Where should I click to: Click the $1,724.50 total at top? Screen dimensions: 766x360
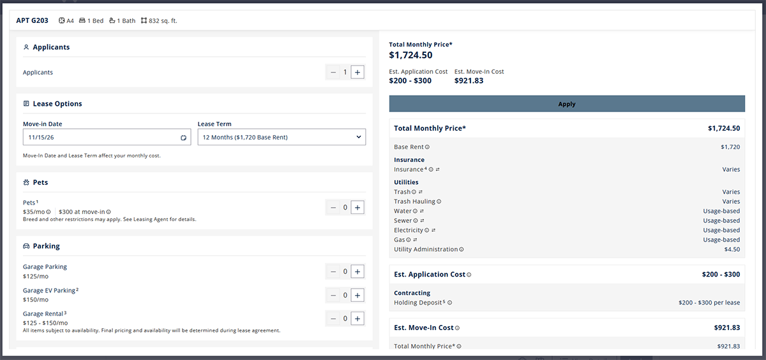tap(410, 55)
